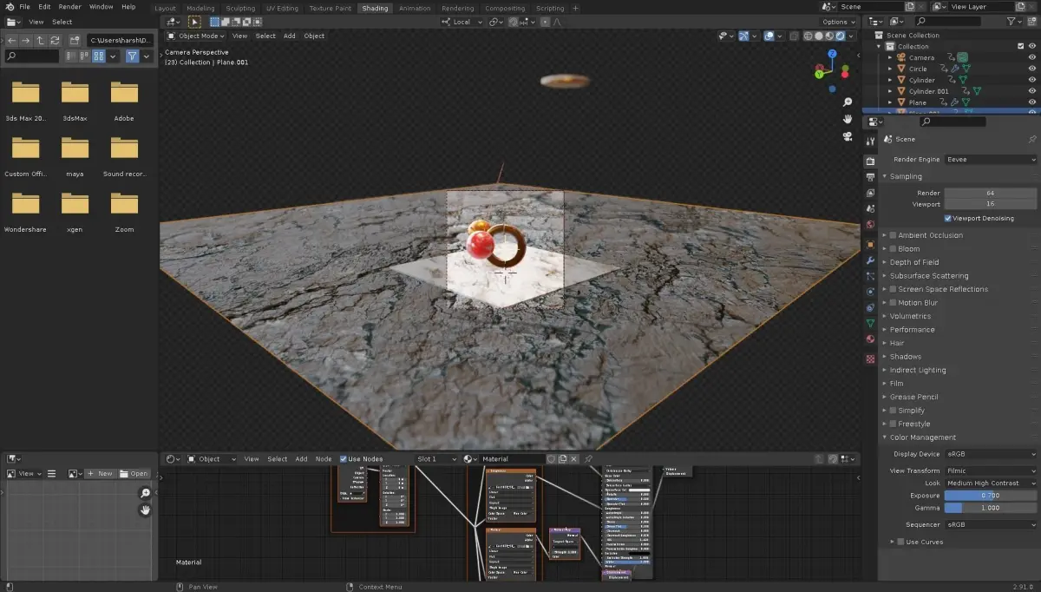
Task: Open the Modifier properties wrench tab
Action: pos(870,260)
